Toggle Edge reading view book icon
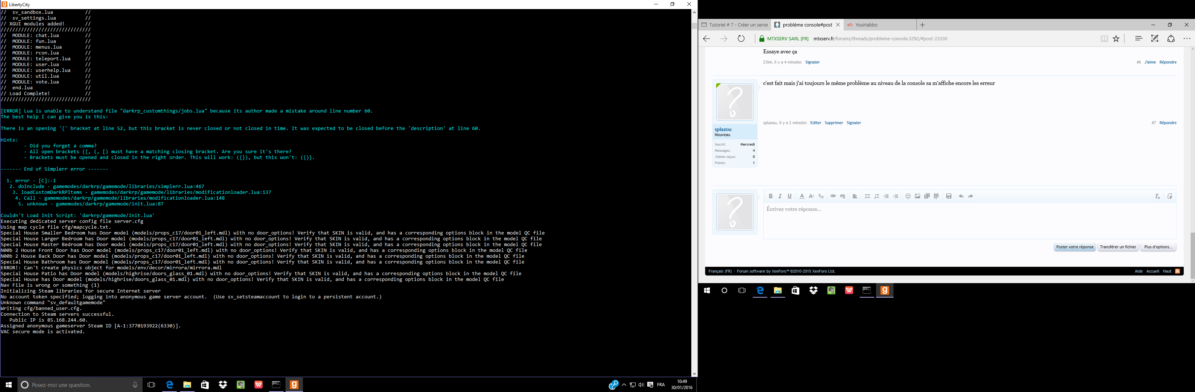1195x392 pixels. pos(1104,39)
